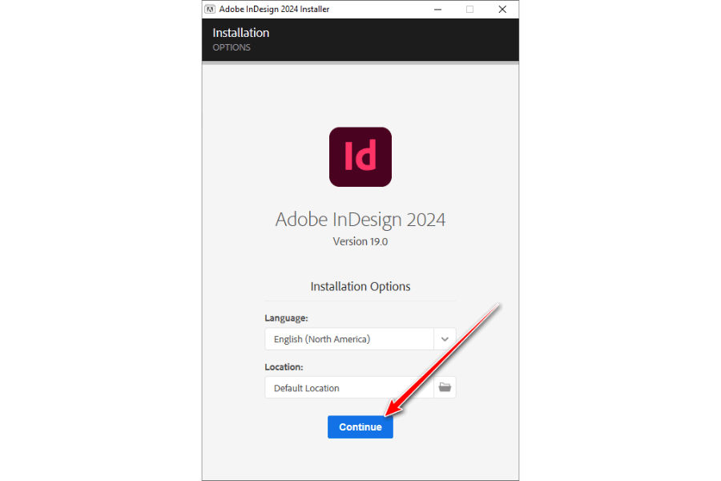Viewport: 721px width, 481px height.
Task: Click the Version 19.0 text
Action: [360, 241]
